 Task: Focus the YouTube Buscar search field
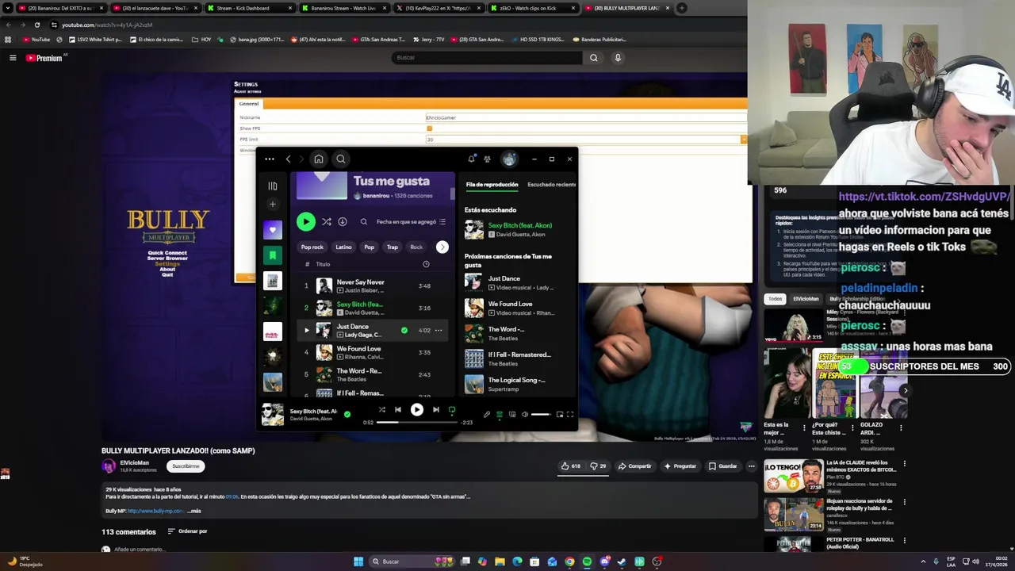click(487, 58)
